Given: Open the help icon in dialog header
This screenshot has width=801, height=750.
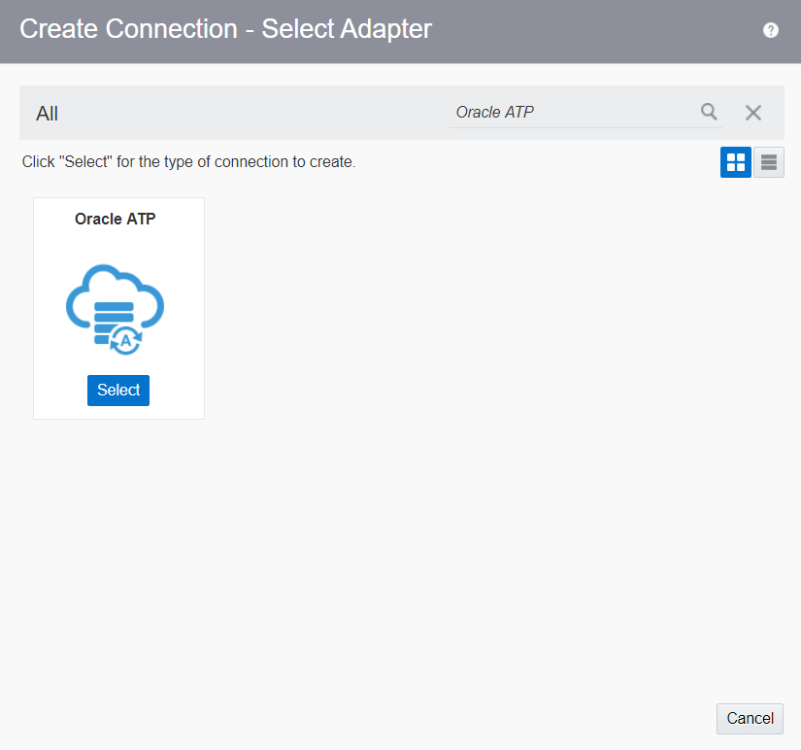Looking at the screenshot, I should point(770,30).
